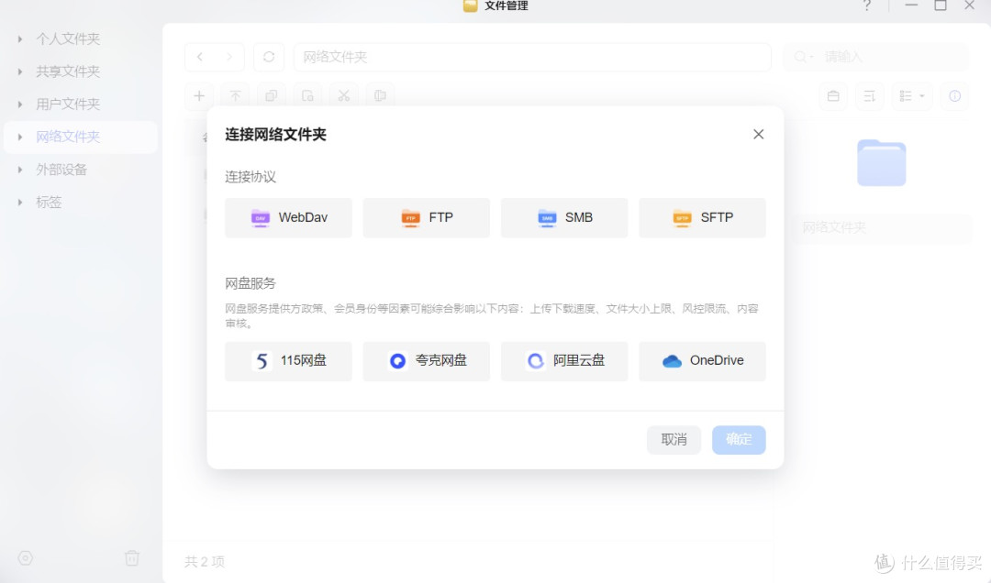Screen dimensions: 991x583
Task: Open 用户文件夹 in the sidebar
Action: [x=68, y=104]
